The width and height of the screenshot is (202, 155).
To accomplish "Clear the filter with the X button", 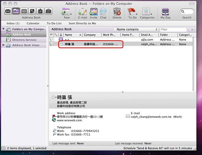I will 192,29.
